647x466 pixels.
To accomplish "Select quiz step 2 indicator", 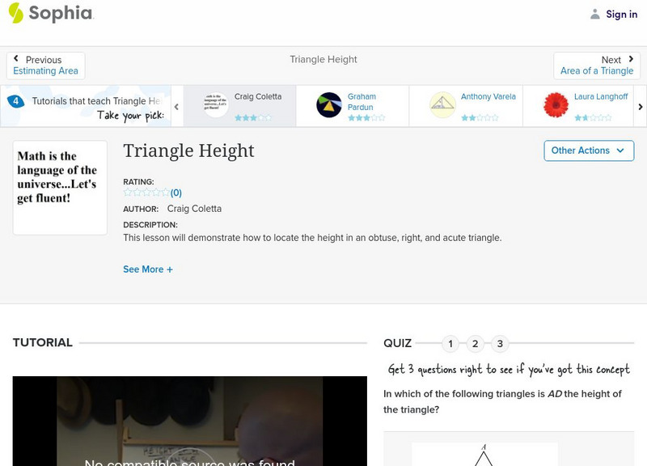I will (475, 343).
